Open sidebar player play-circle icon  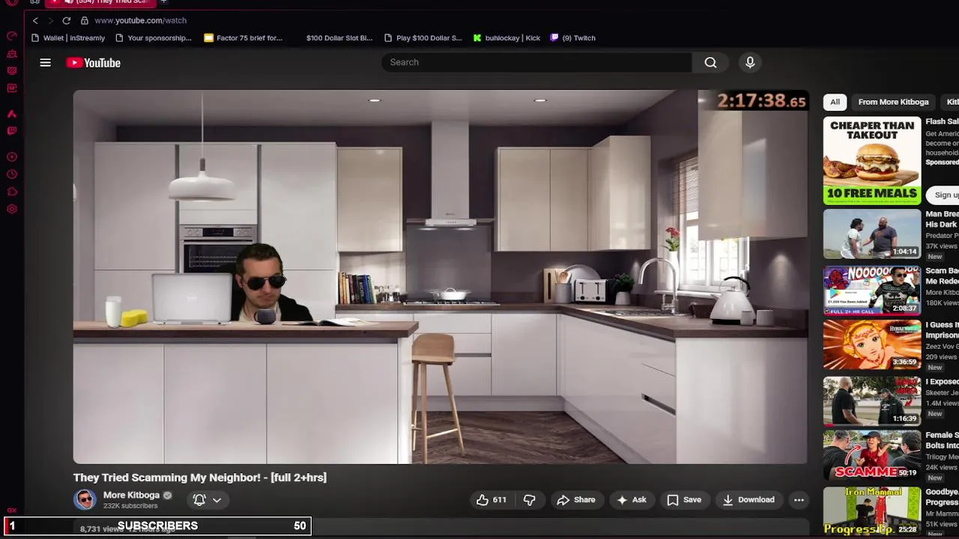(12, 157)
